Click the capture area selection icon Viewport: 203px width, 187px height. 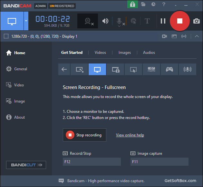pyautogui.click(x=6, y=36)
